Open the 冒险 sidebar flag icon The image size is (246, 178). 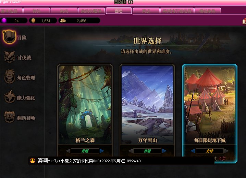click(9, 37)
